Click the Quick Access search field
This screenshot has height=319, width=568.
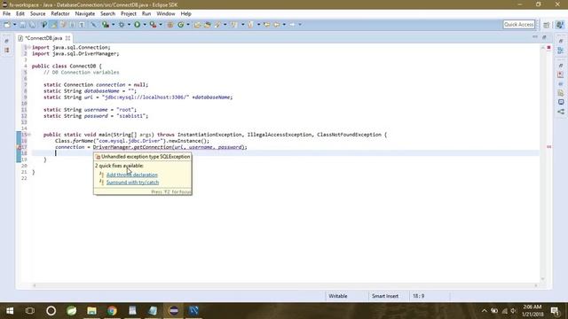(x=518, y=25)
